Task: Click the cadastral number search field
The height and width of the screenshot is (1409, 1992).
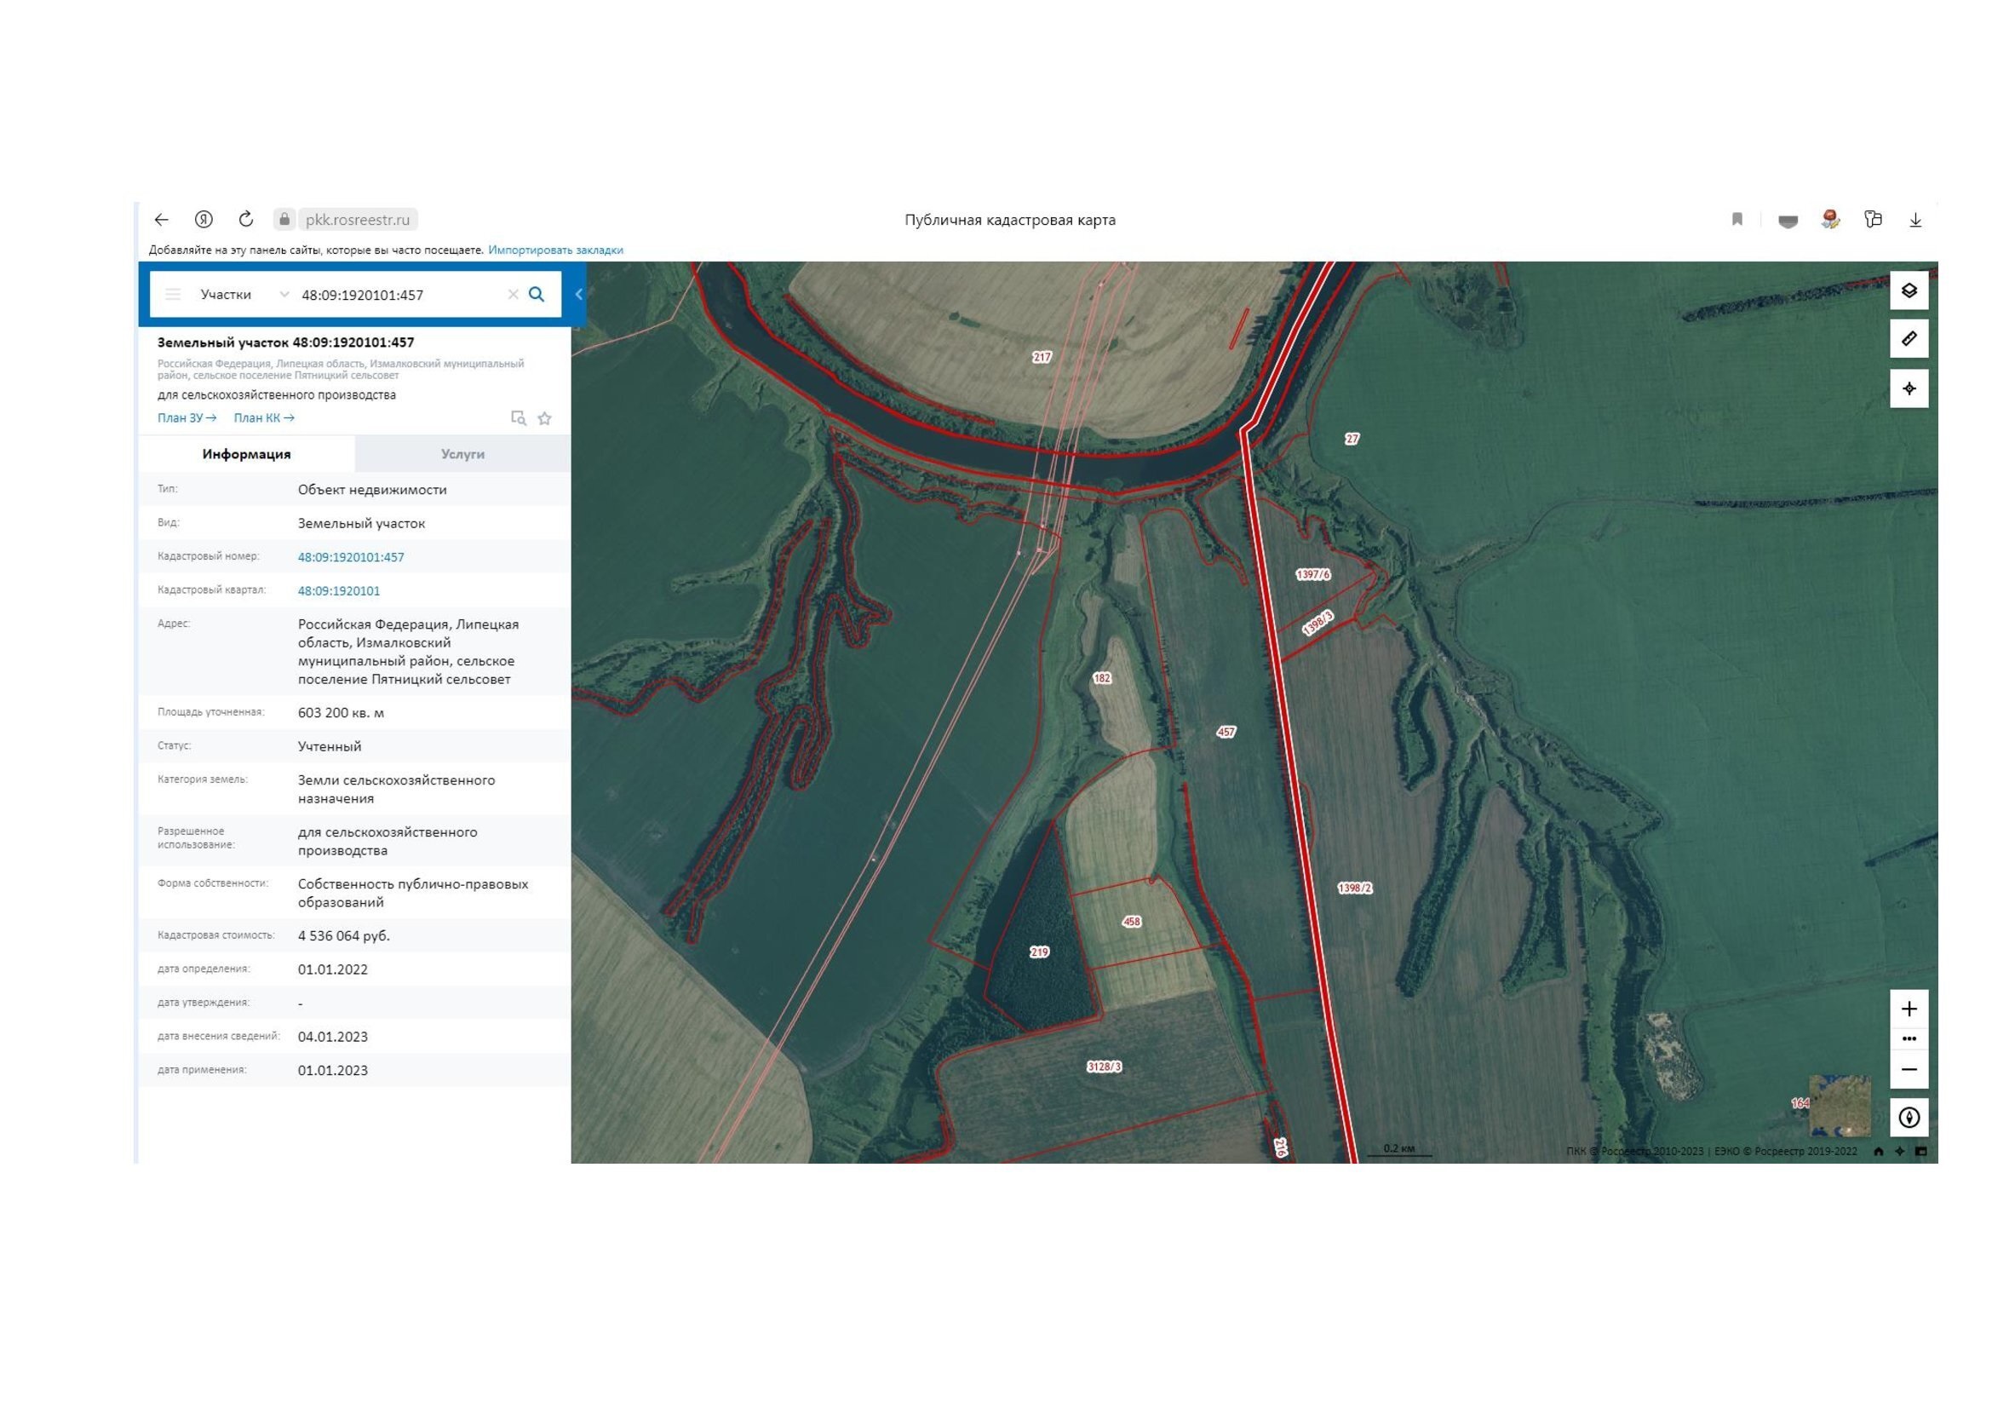Action: (x=399, y=295)
